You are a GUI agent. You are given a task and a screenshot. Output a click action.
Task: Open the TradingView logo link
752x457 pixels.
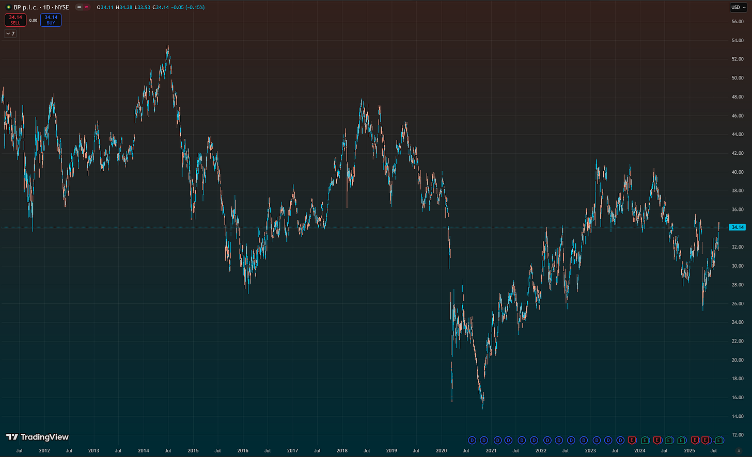[37, 437]
